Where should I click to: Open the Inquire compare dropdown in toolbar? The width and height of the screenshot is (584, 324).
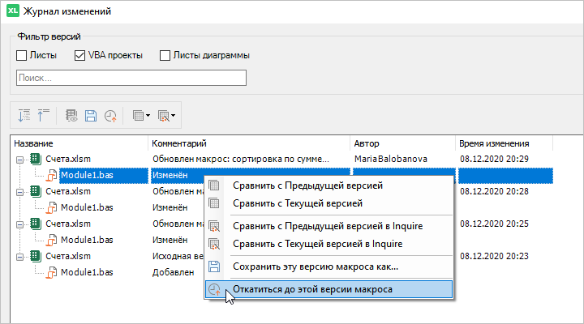pos(167,116)
